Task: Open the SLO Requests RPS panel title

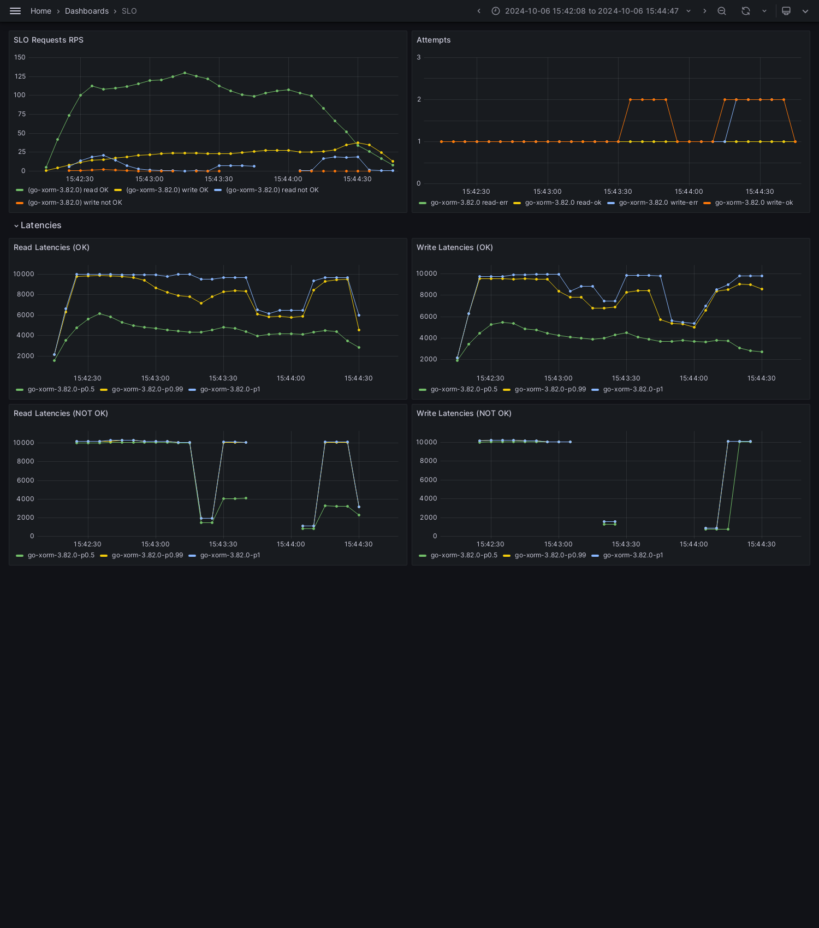Action: tap(49, 40)
